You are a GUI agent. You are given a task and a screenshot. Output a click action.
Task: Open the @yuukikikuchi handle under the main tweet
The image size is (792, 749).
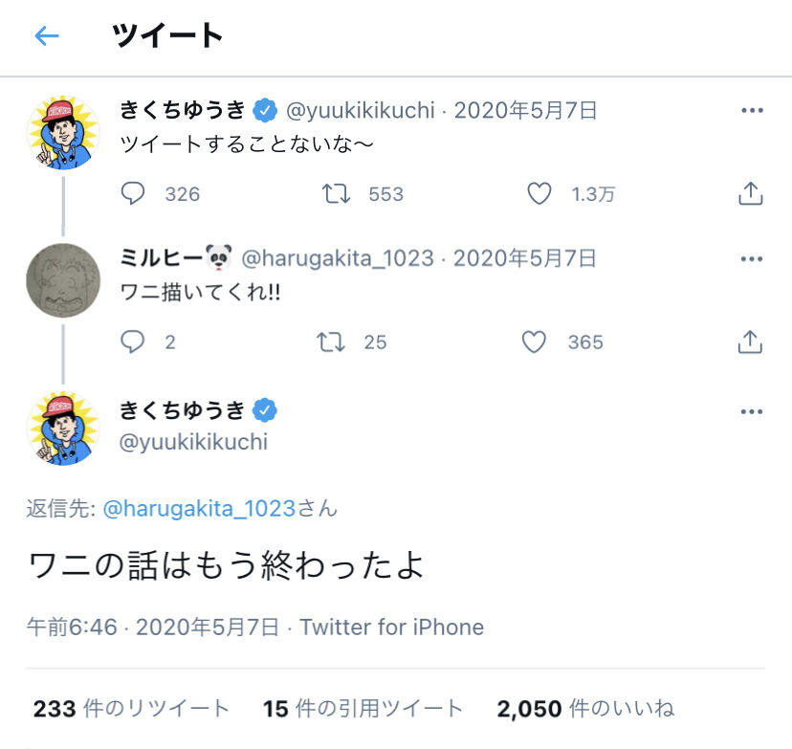coord(193,442)
